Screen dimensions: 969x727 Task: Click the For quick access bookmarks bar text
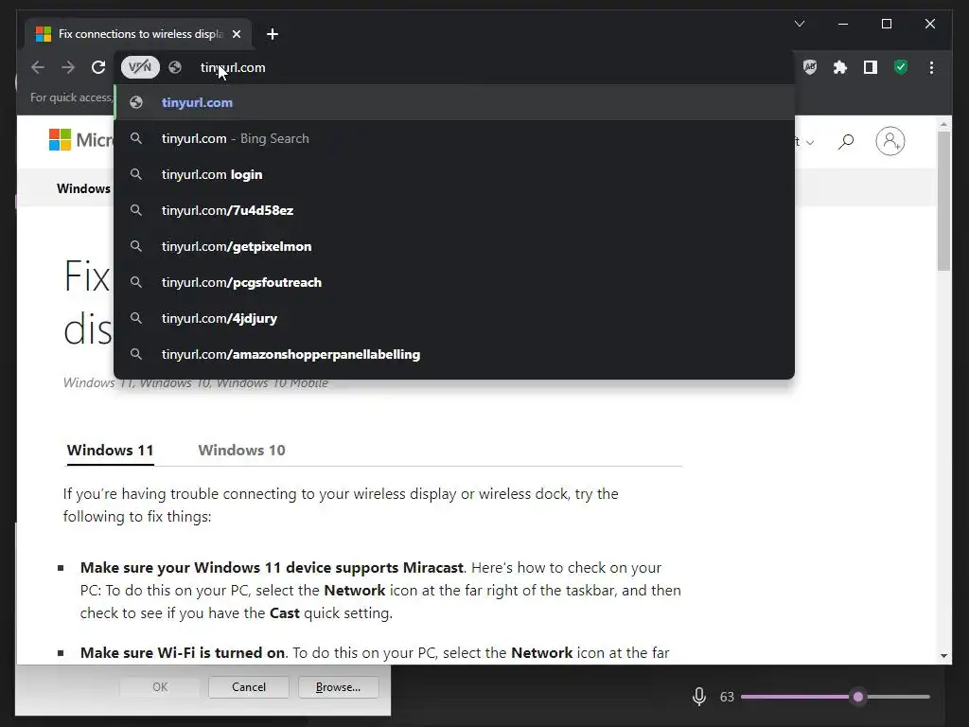coord(72,98)
